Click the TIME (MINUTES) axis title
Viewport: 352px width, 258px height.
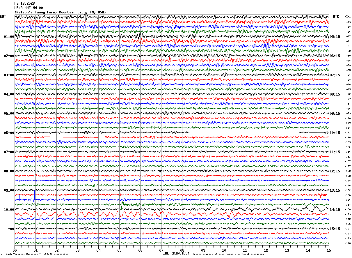point(175,253)
